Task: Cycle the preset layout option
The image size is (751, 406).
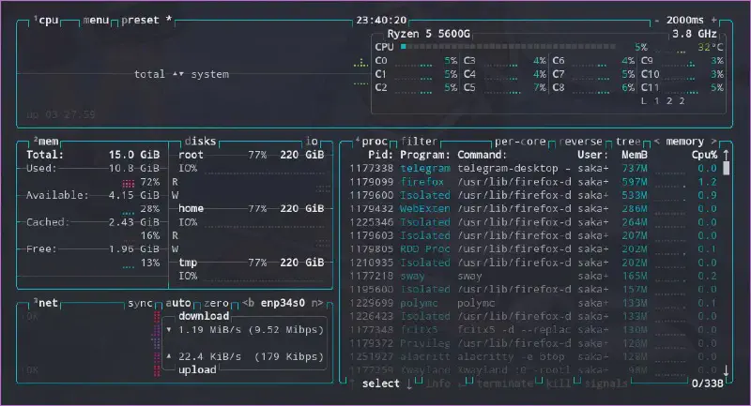Action: coord(141,20)
